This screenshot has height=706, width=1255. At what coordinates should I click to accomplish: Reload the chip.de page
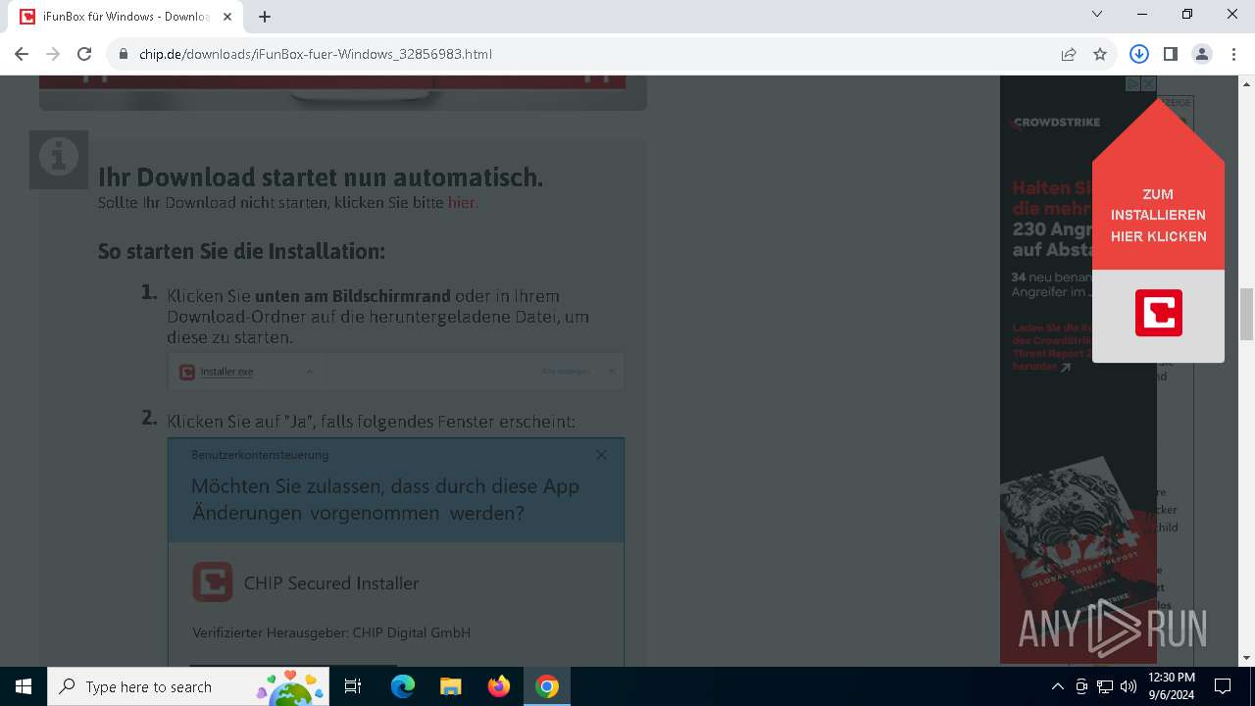[84, 54]
